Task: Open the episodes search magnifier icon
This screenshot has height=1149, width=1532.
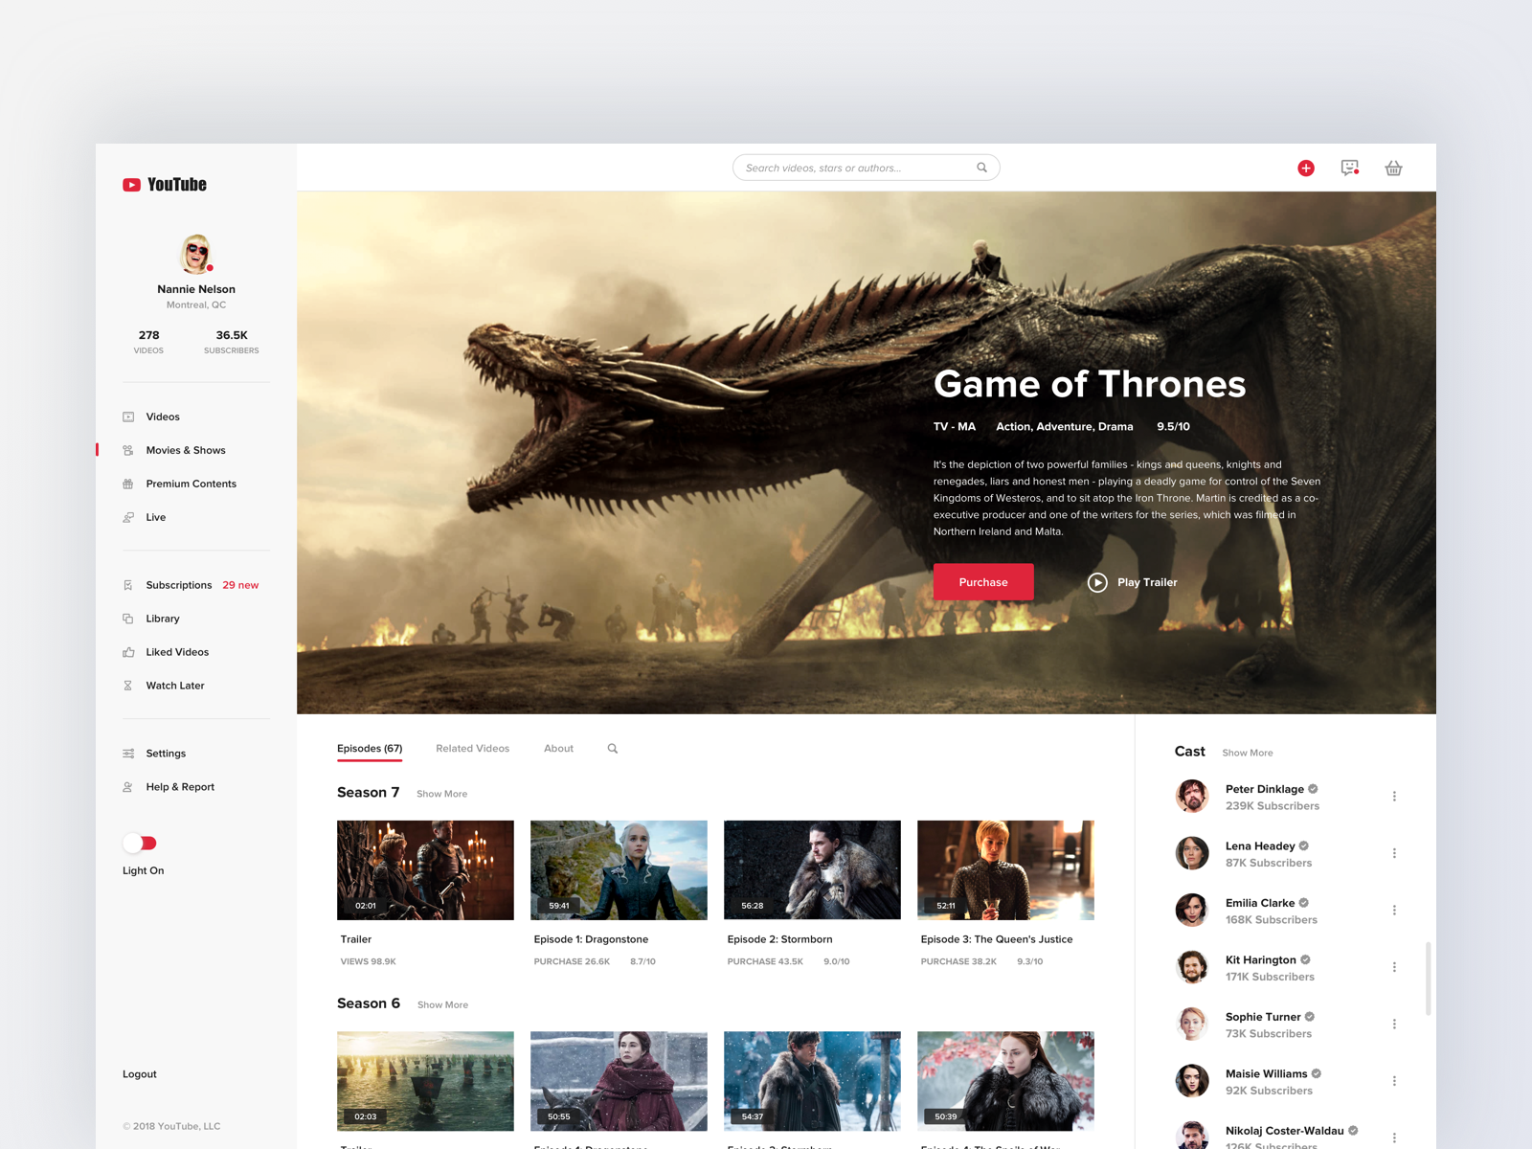Action: pyautogui.click(x=612, y=748)
